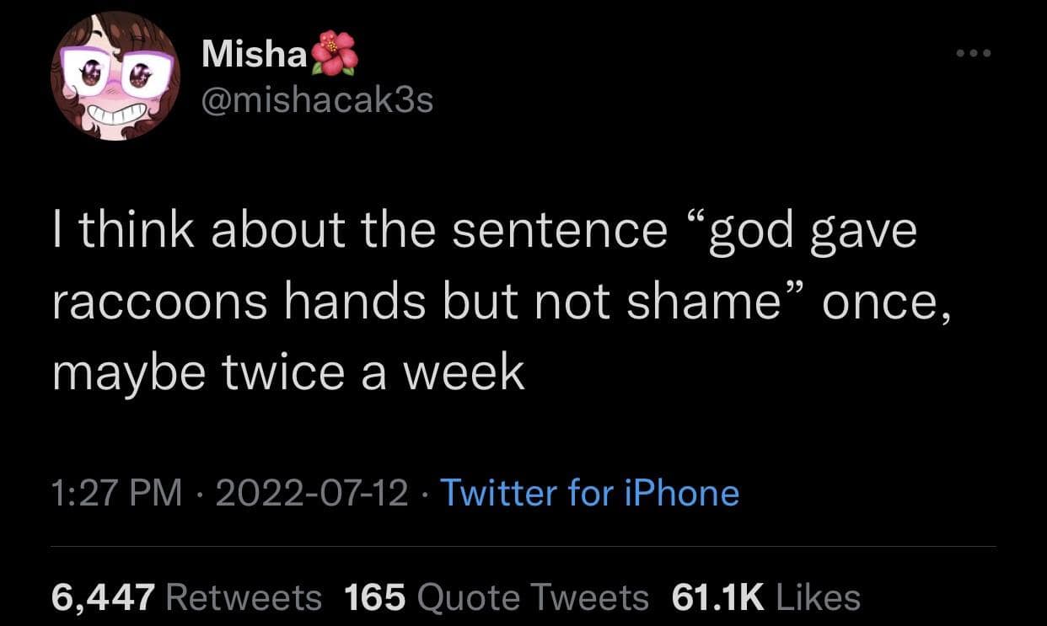
Task: Click Misha's cartoon profile avatar
Action: [115, 76]
